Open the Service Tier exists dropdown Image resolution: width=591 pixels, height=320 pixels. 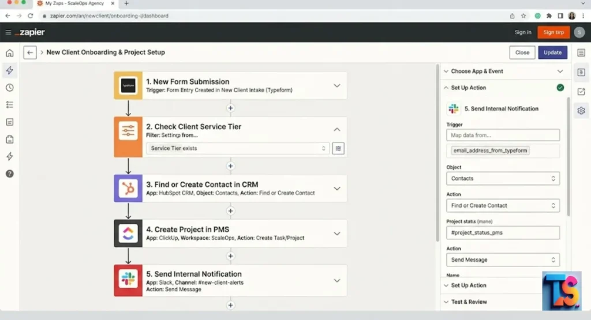237,148
